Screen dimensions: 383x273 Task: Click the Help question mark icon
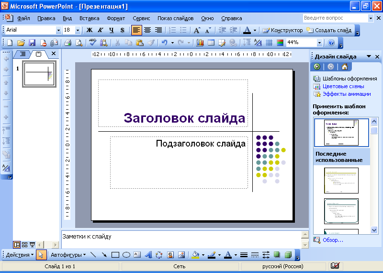click(x=331, y=43)
